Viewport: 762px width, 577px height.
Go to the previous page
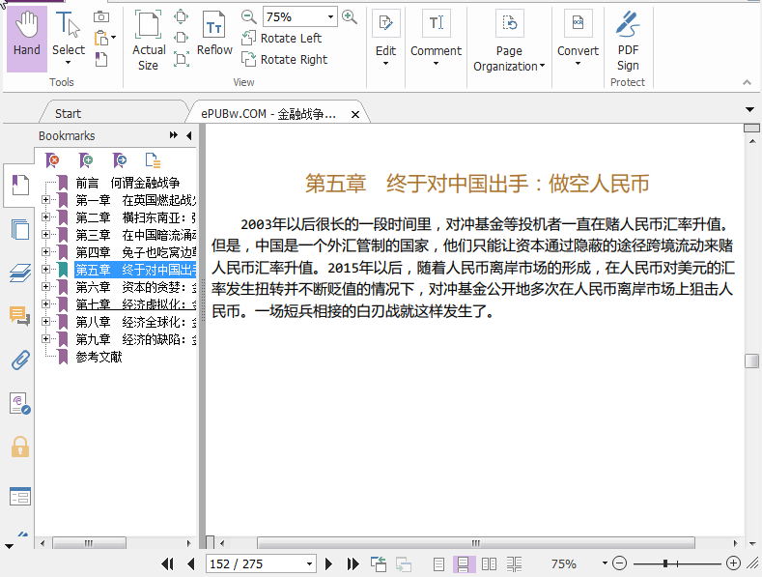point(191,563)
